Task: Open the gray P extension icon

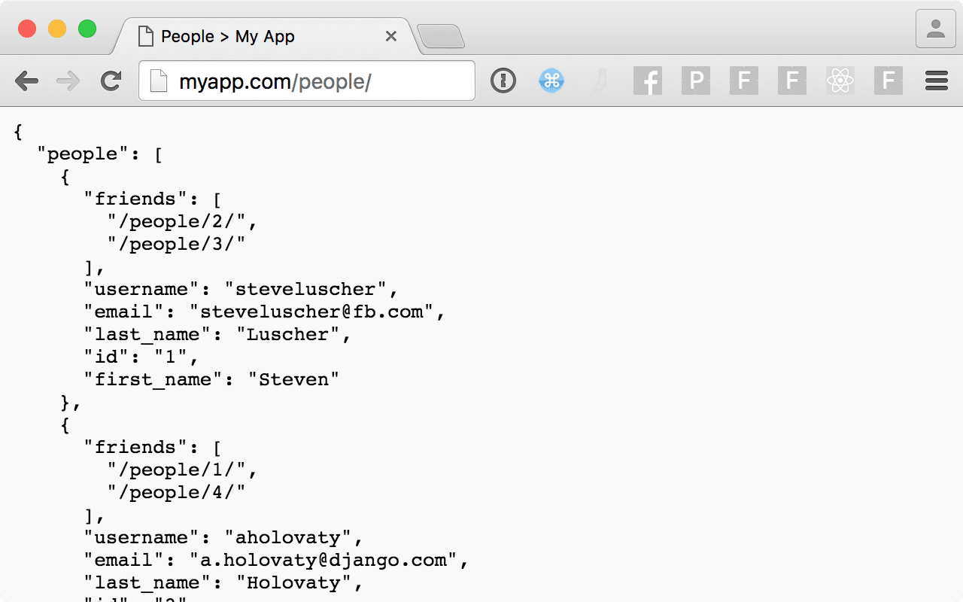Action: [696, 81]
